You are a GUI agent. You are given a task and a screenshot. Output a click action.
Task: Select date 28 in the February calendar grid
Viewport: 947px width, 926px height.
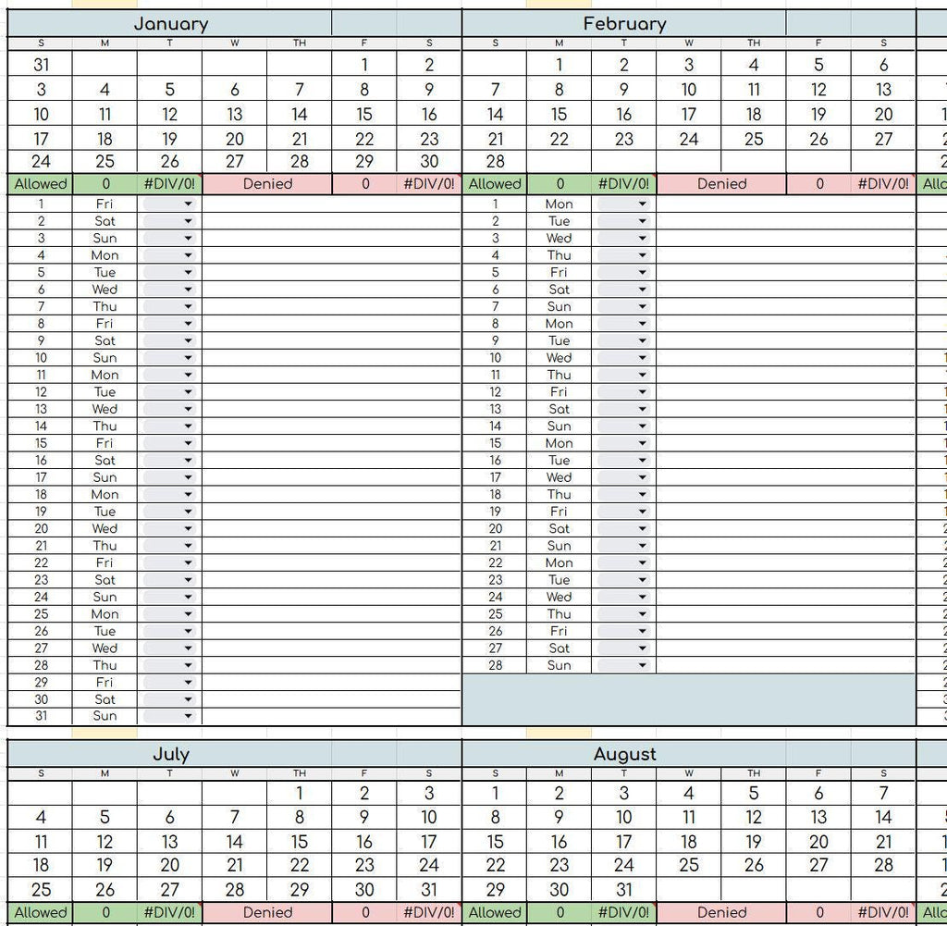(495, 161)
